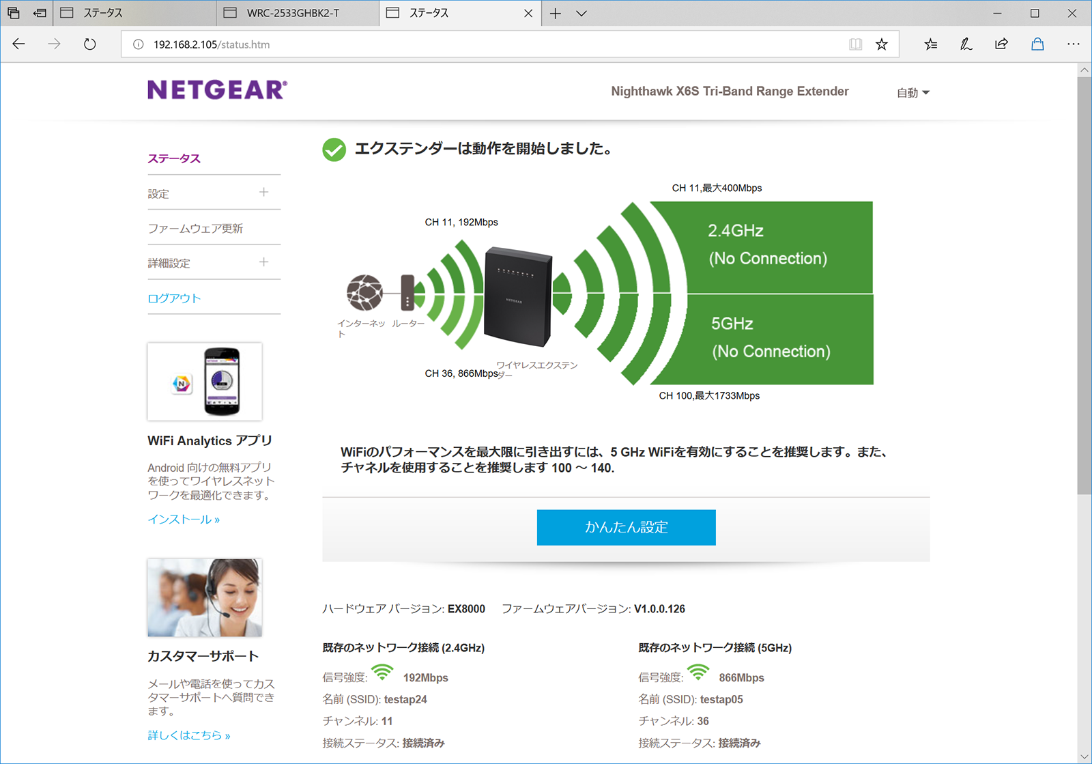Viewport: 1092px width, 764px height.
Task: Click the web notes pen icon
Action: click(966, 44)
